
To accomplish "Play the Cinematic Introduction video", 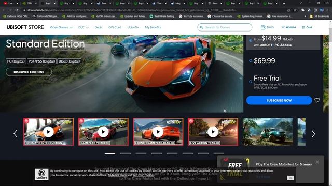I will click(48, 132).
